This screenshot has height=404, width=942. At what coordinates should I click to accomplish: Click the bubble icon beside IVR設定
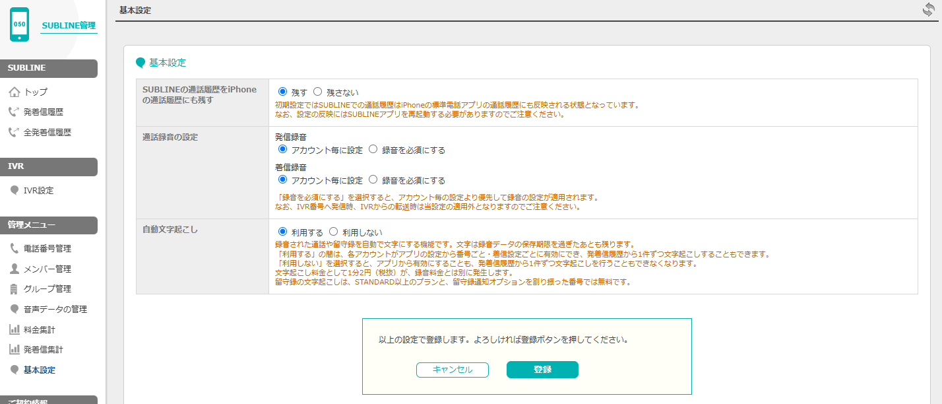(15, 190)
